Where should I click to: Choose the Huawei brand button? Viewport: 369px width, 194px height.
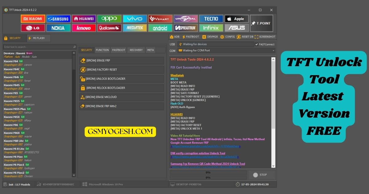point(84,19)
